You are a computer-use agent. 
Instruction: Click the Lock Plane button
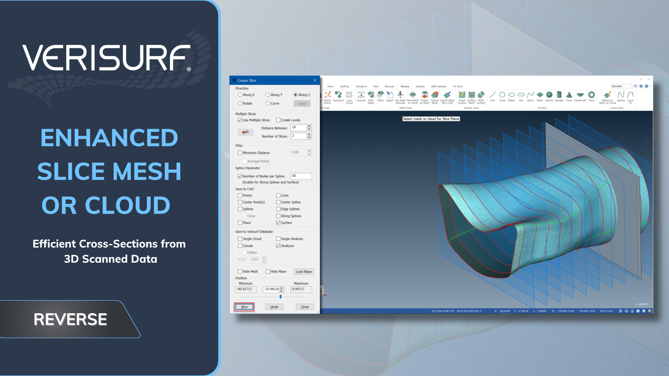pos(304,272)
